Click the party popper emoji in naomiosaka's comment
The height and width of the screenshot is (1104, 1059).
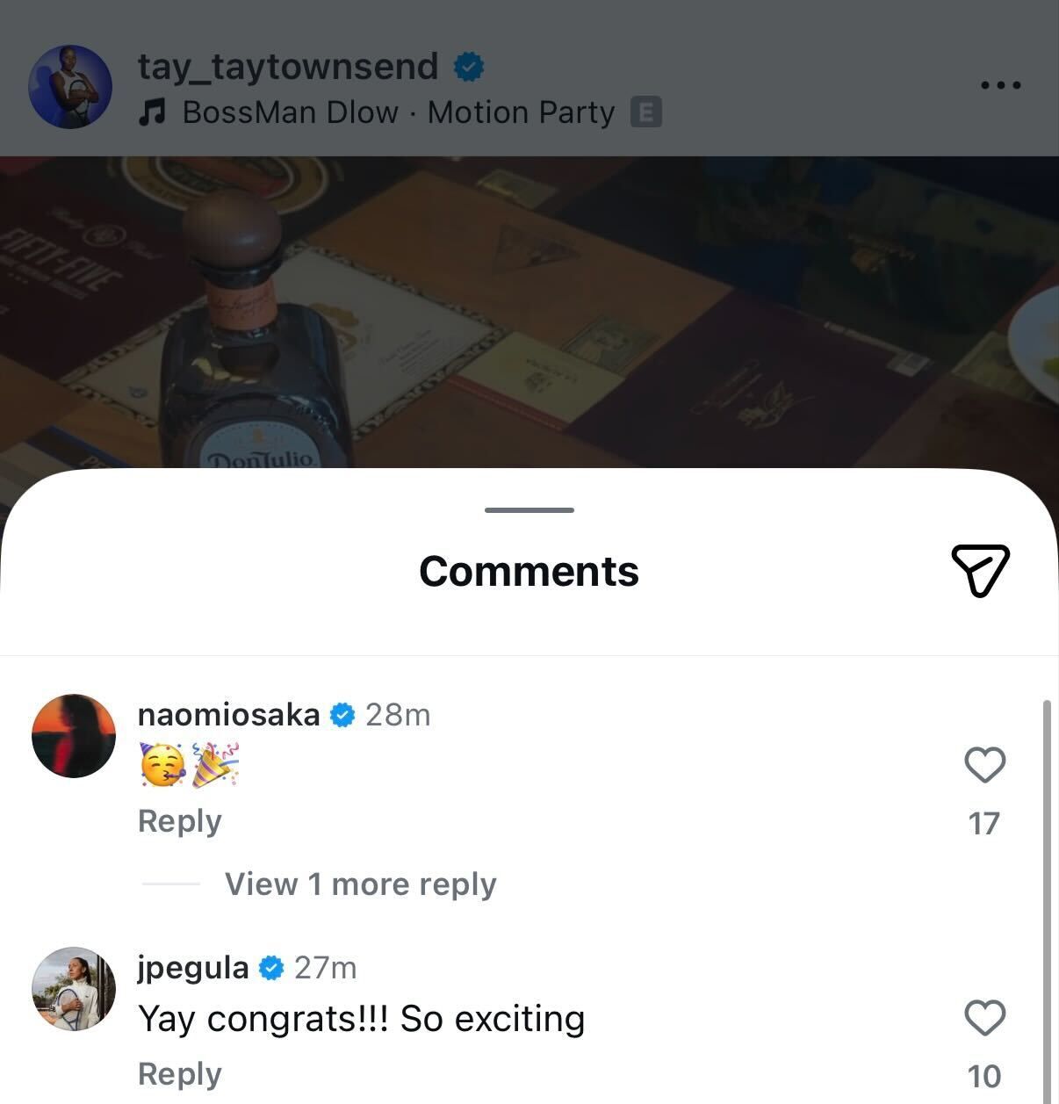(215, 763)
